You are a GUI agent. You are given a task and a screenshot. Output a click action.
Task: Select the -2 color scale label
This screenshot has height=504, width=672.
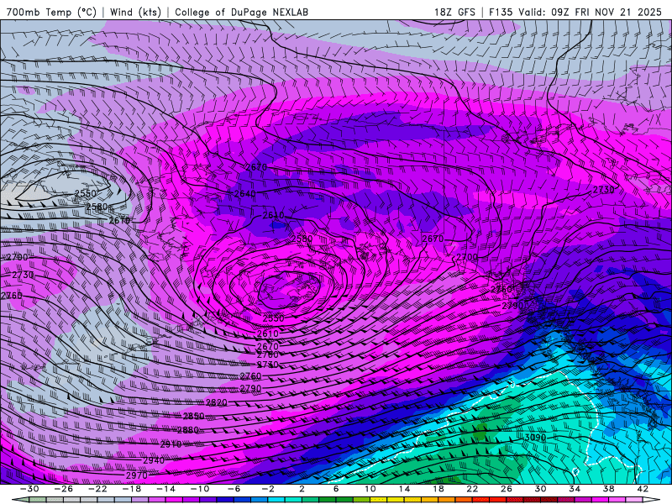point(268,489)
